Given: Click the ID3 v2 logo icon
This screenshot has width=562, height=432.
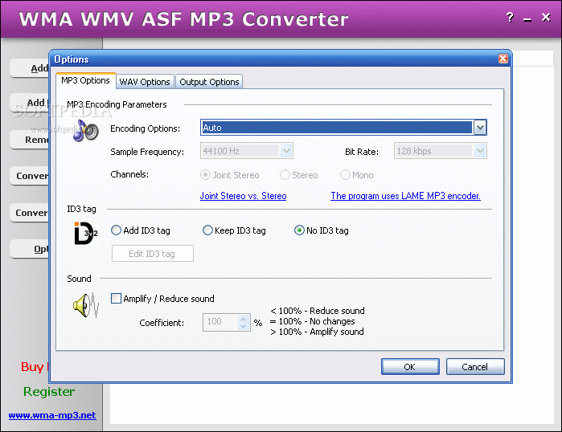Looking at the screenshot, I should (x=86, y=234).
